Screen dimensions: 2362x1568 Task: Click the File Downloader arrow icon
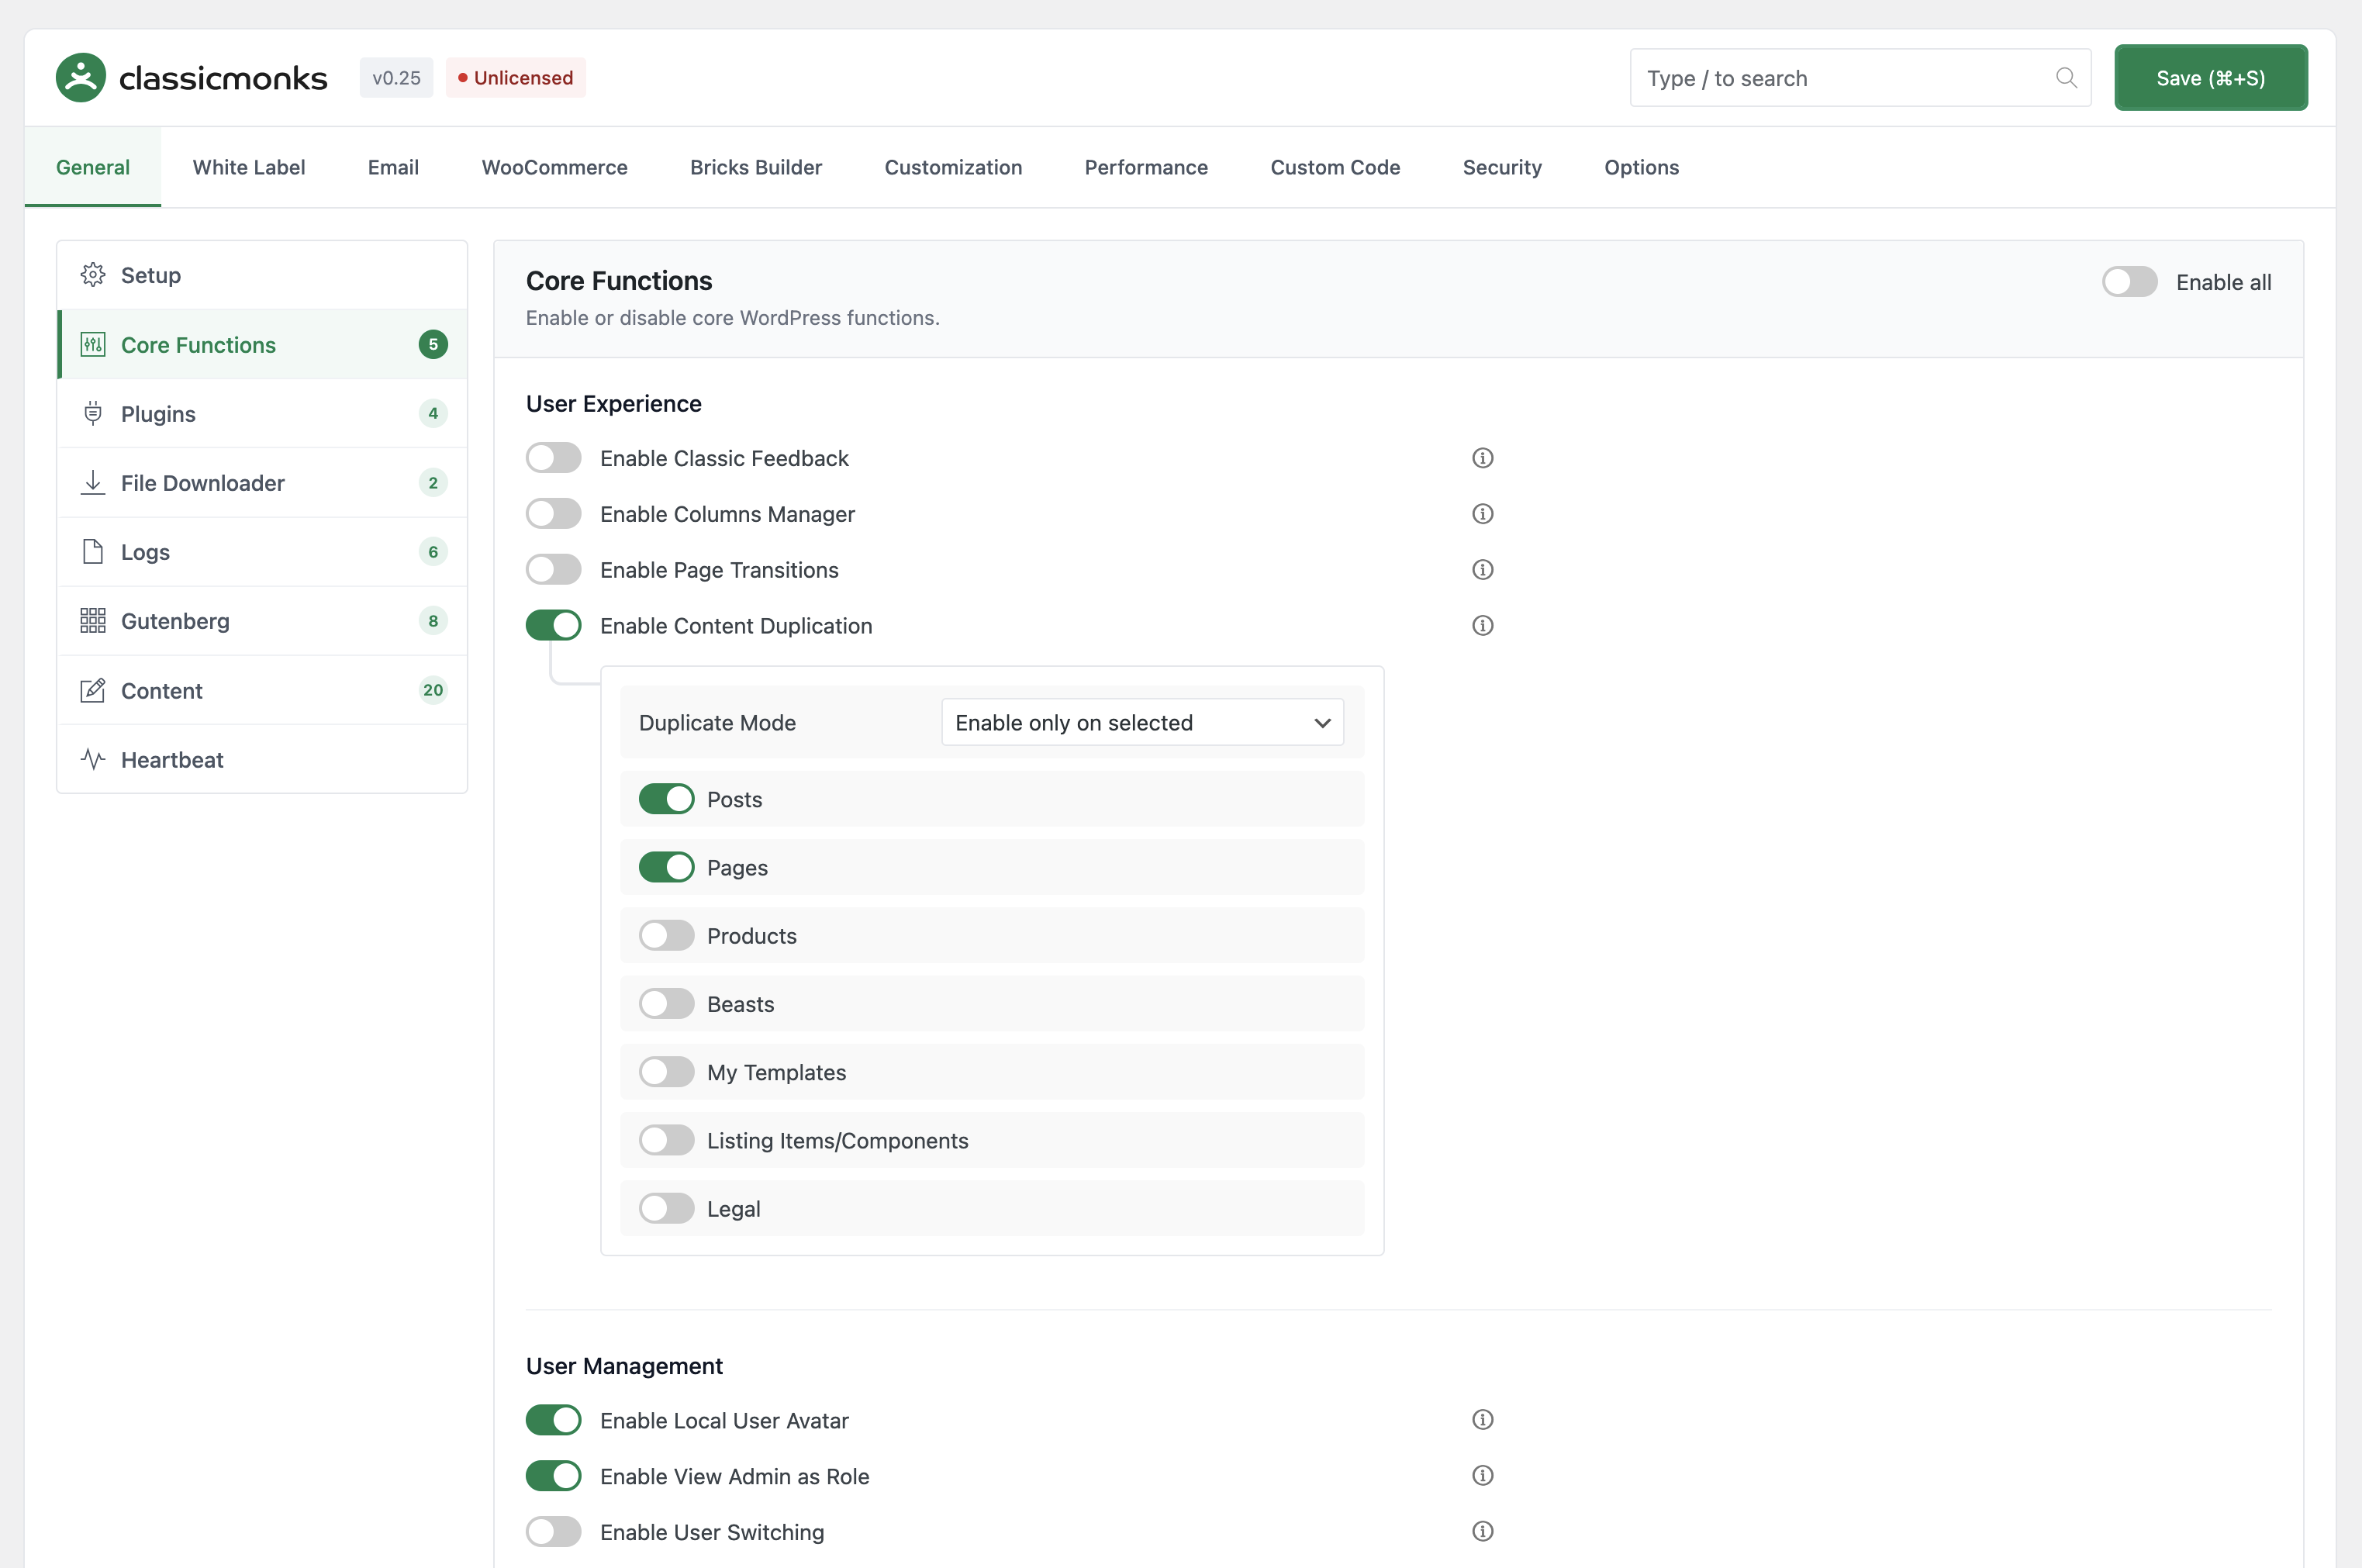coord(93,482)
